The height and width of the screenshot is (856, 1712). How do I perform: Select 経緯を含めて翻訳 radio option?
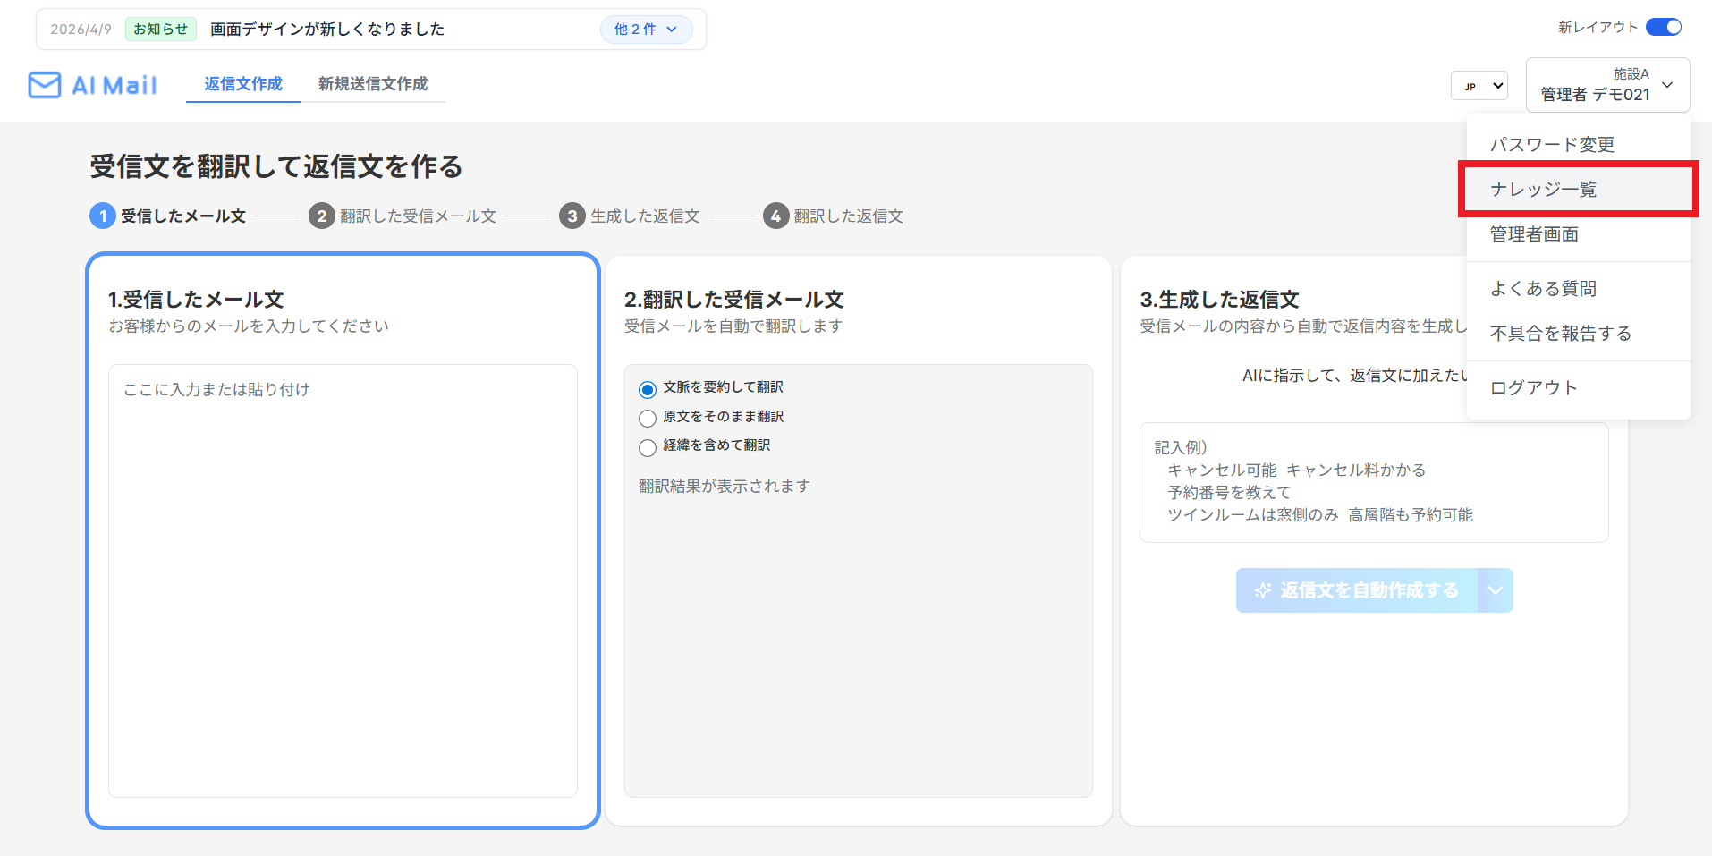coord(648,447)
